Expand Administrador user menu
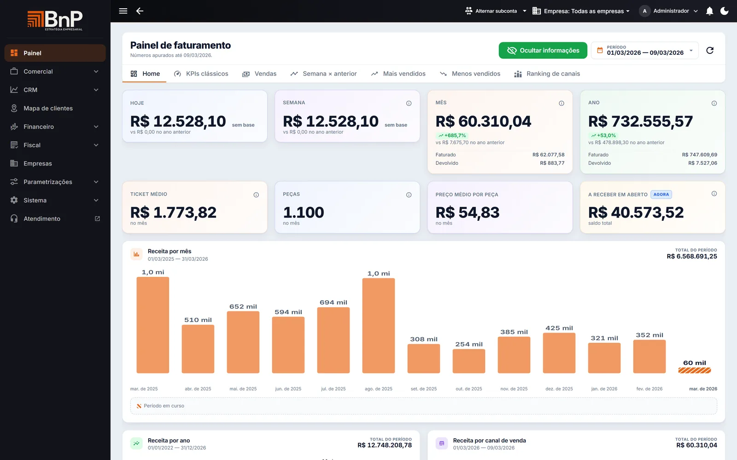 click(669, 11)
